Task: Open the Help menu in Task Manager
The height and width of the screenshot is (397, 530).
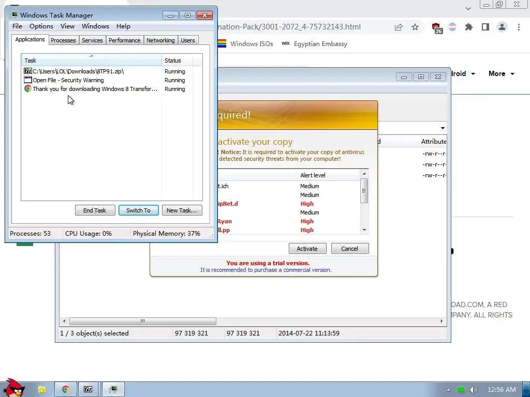Action: pyautogui.click(x=123, y=26)
